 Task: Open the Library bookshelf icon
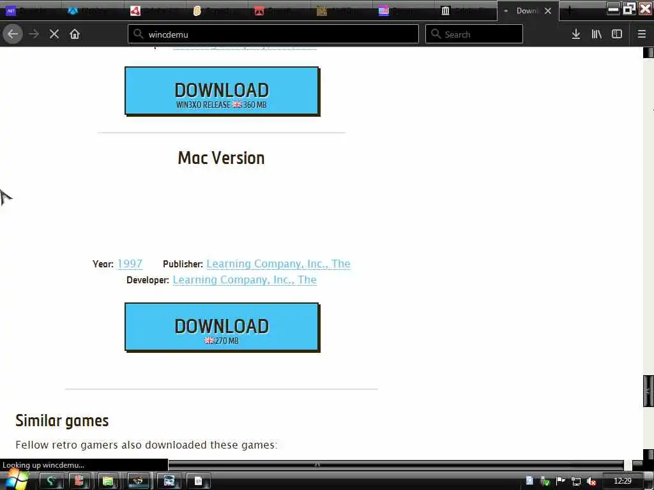pyautogui.click(x=597, y=34)
